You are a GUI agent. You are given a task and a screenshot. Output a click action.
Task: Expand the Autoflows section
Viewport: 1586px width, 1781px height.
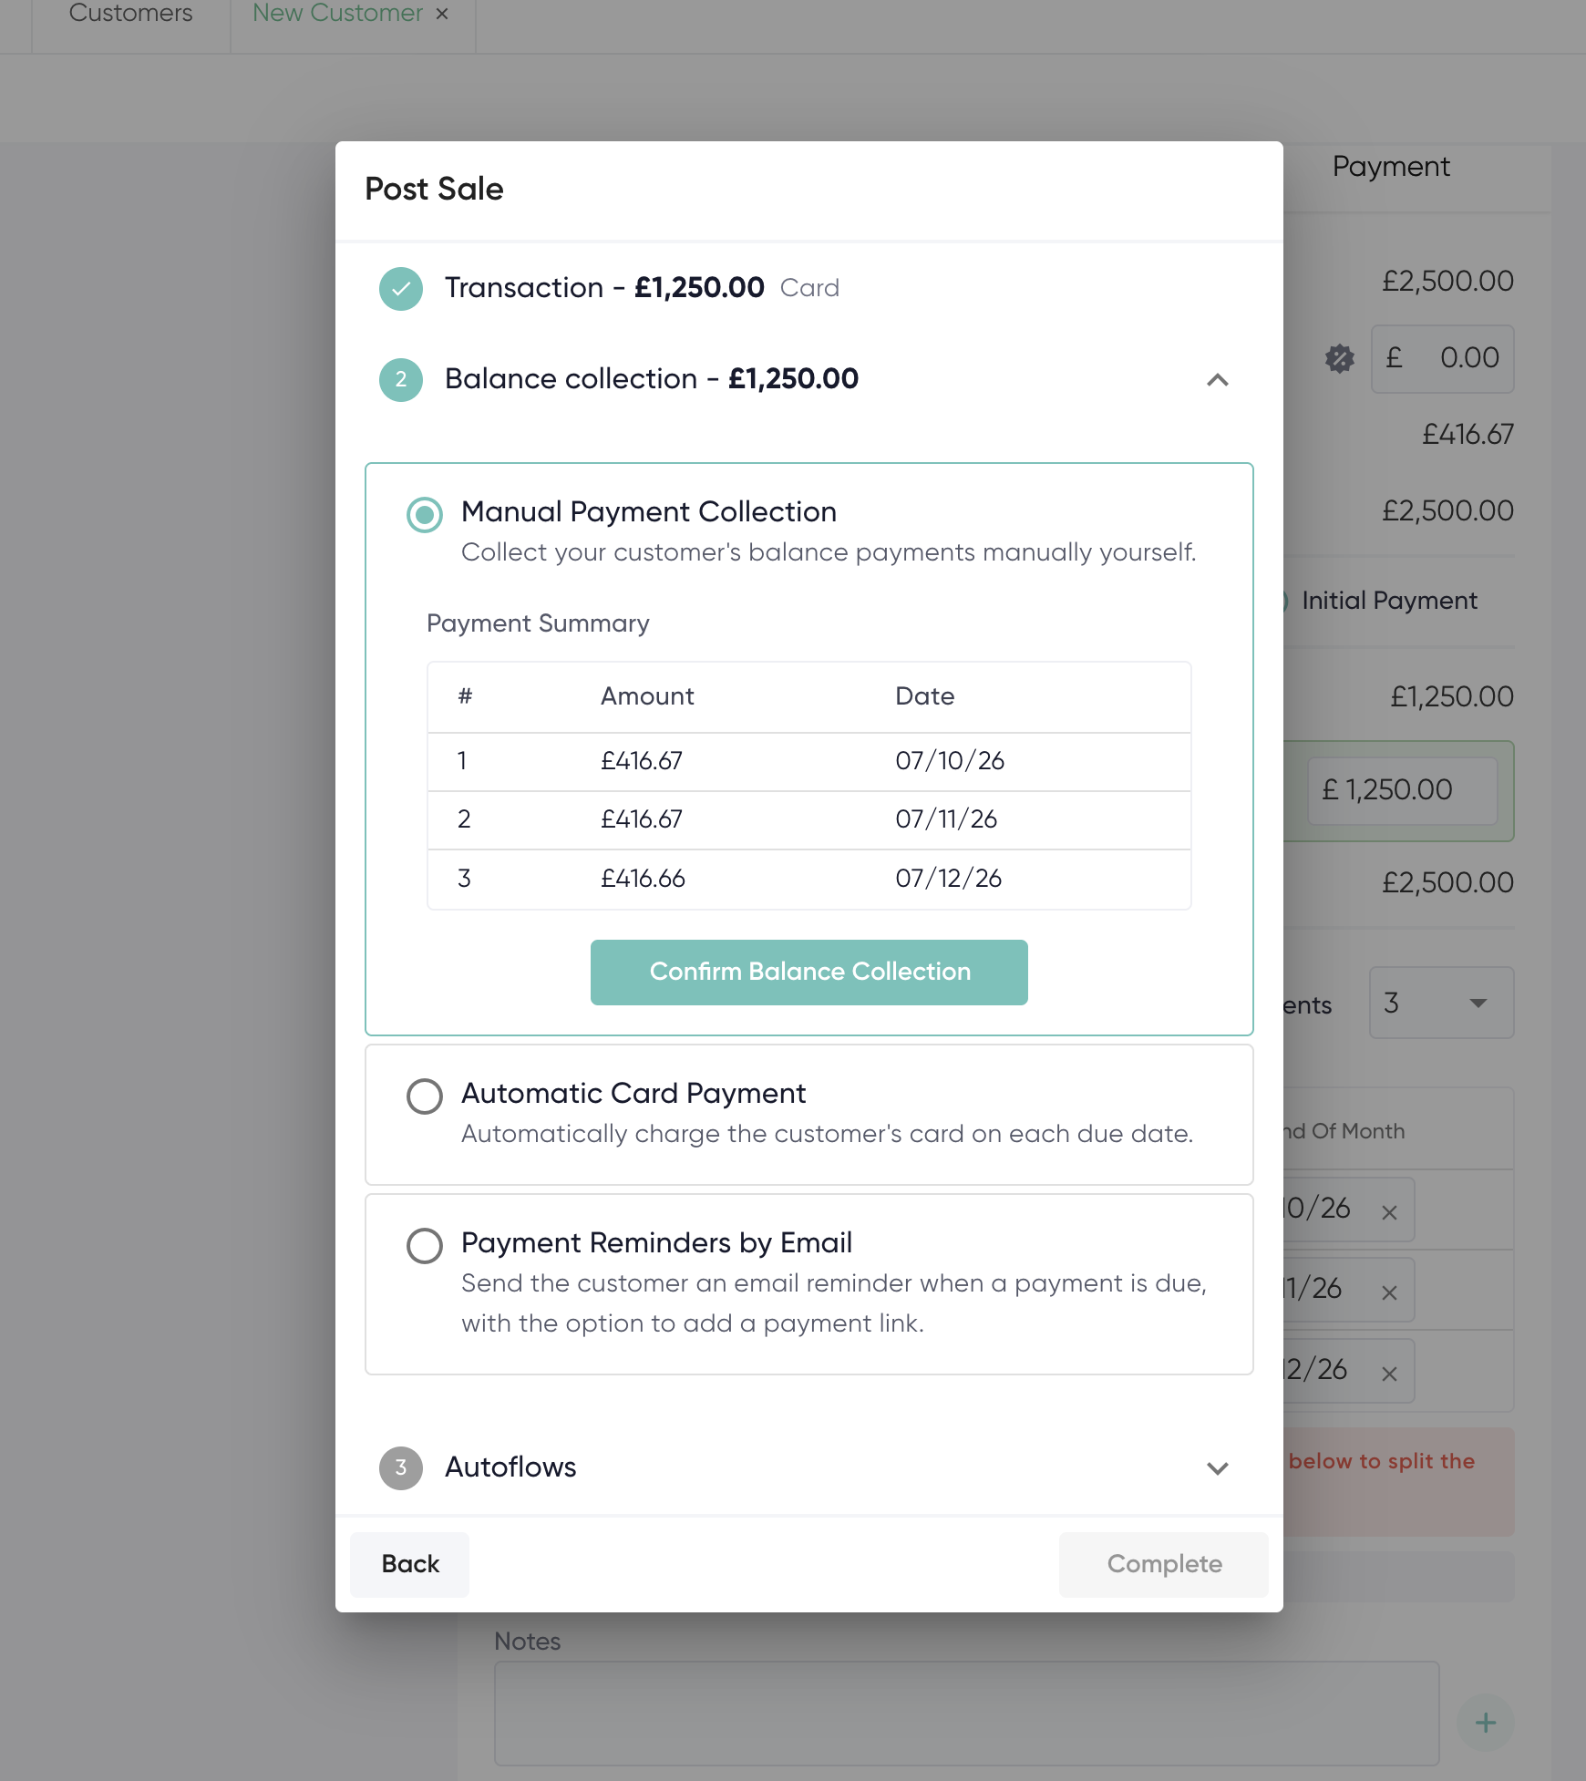tap(1218, 1468)
